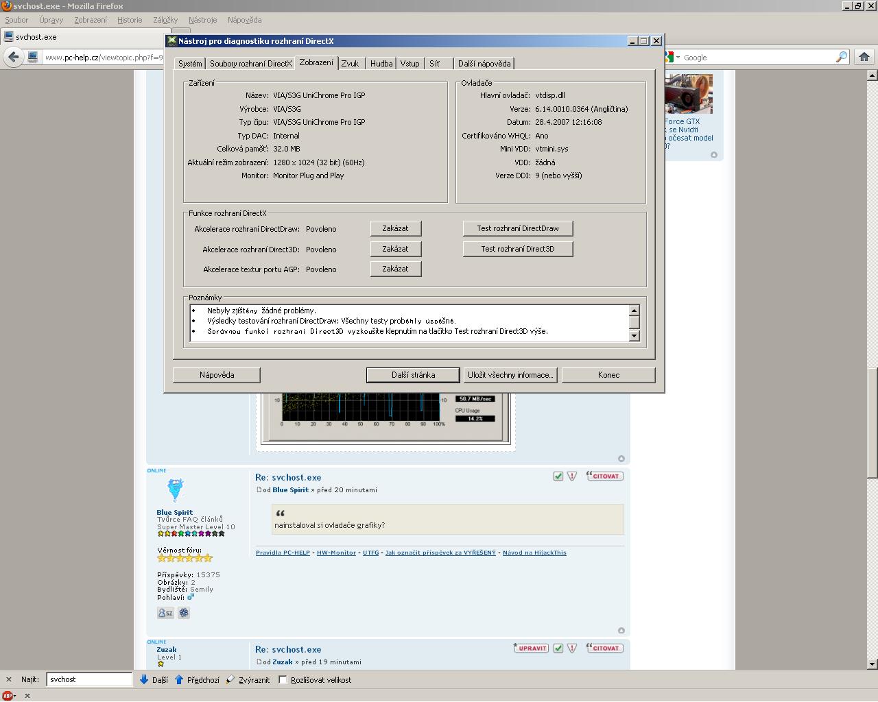Open the browser Home page icon
The height and width of the screenshot is (702, 878).
pyautogui.click(x=864, y=57)
